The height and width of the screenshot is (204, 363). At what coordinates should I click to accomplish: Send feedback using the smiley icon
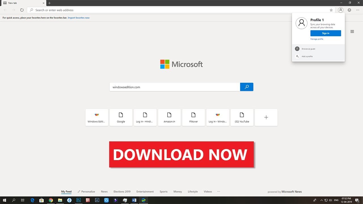point(349,10)
